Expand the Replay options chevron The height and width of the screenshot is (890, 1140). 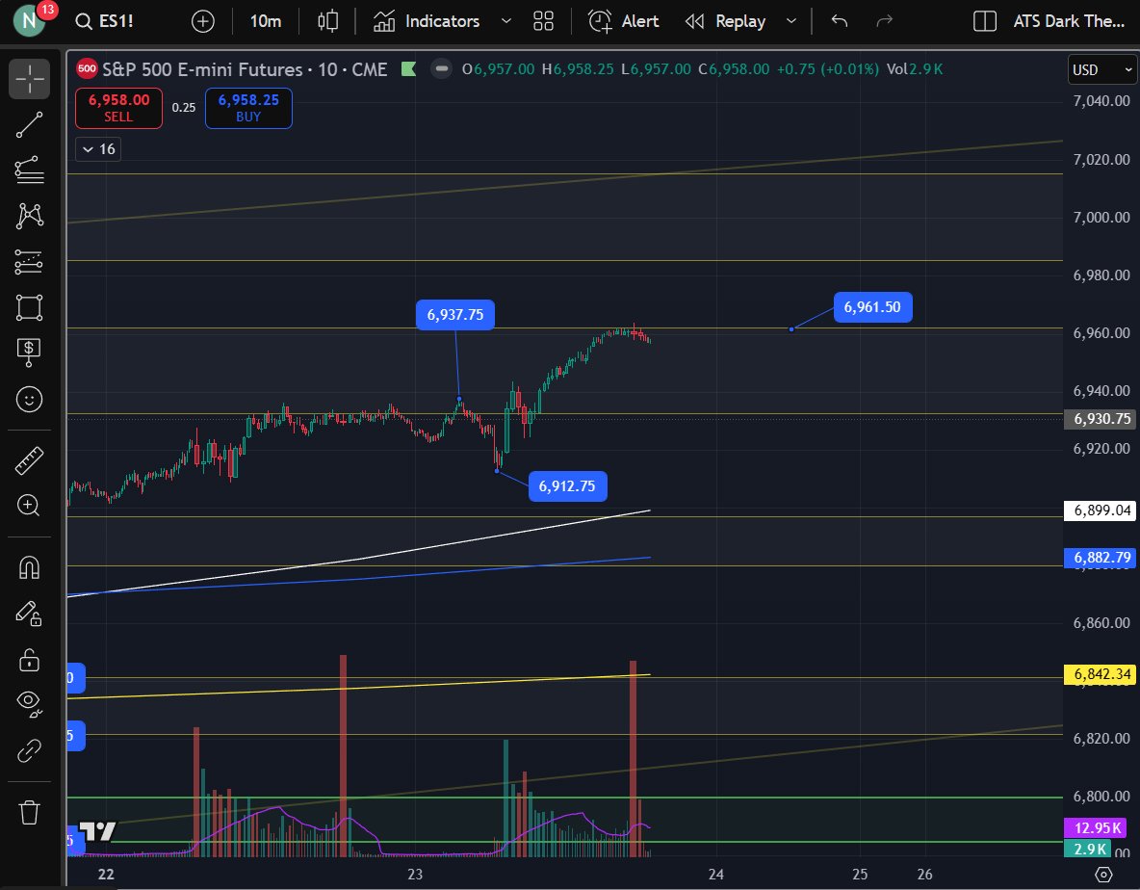click(791, 21)
